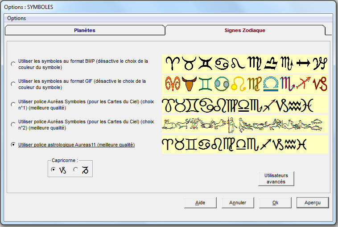Click the purple Scorpio GIF symbol
Screen dimensions: 338x227
(287, 84)
